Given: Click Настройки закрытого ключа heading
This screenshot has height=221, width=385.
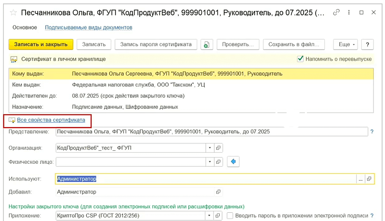Looking at the screenshot, I should click(126, 207).
